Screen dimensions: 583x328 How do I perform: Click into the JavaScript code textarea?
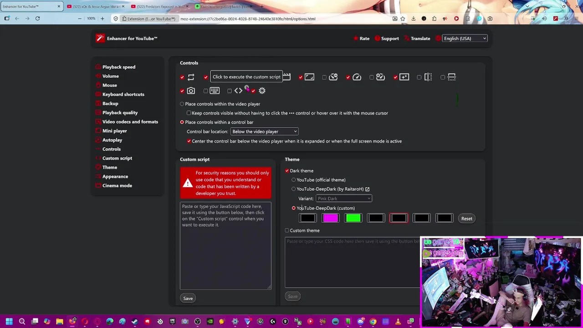coord(225,246)
